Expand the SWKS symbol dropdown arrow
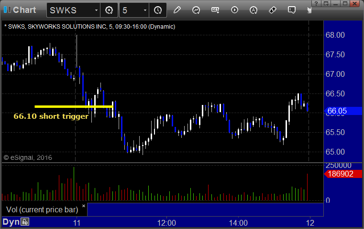 point(96,10)
